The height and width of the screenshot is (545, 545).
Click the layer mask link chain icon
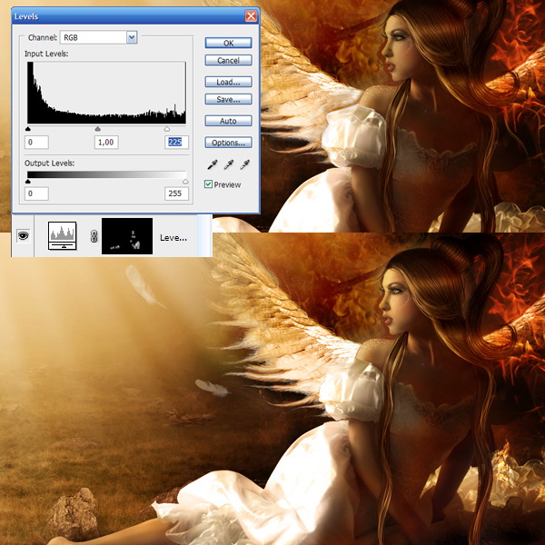94,236
